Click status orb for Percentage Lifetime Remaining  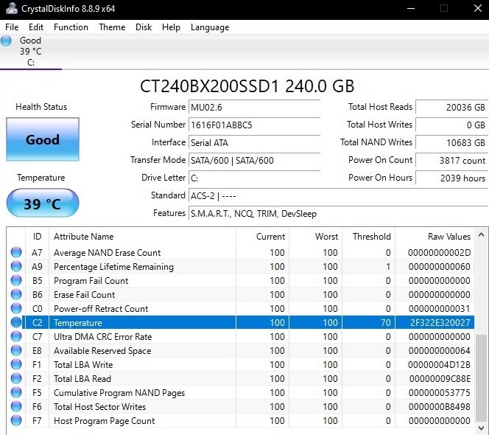pyautogui.click(x=16, y=266)
